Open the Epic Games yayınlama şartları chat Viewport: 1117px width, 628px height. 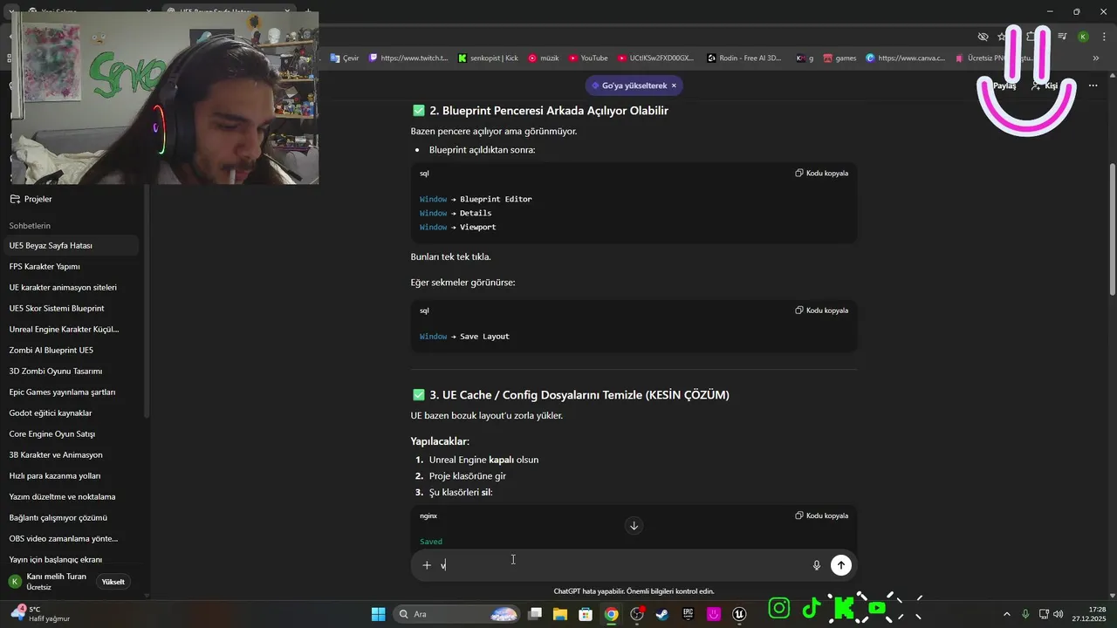click(x=70, y=392)
